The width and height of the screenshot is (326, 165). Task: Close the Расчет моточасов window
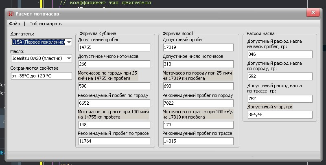pos(313,13)
